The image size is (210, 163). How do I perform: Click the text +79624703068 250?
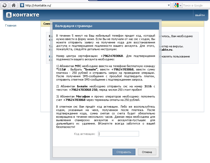pyautogui.click(x=83, y=90)
